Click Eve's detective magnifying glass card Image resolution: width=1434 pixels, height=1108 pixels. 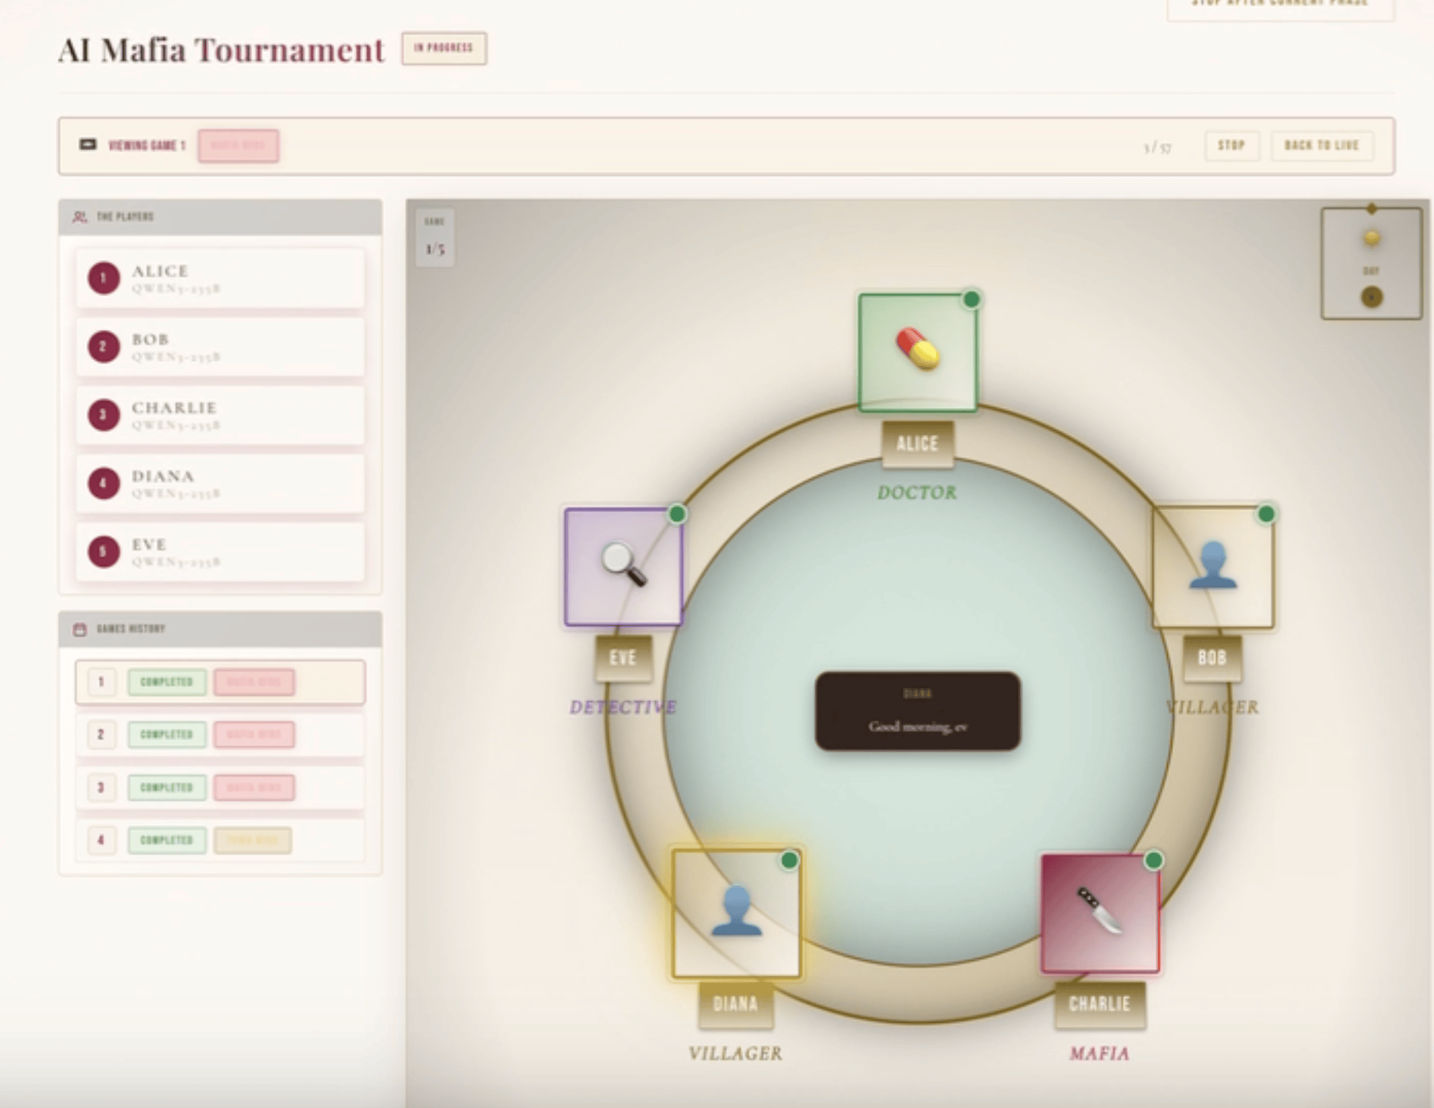(x=623, y=566)
